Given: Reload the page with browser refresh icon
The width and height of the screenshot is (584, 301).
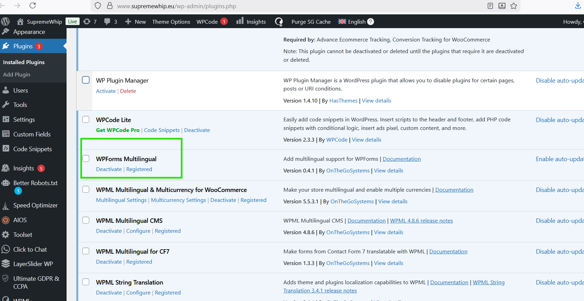Looking at the screenshot, I should point(33,6).
